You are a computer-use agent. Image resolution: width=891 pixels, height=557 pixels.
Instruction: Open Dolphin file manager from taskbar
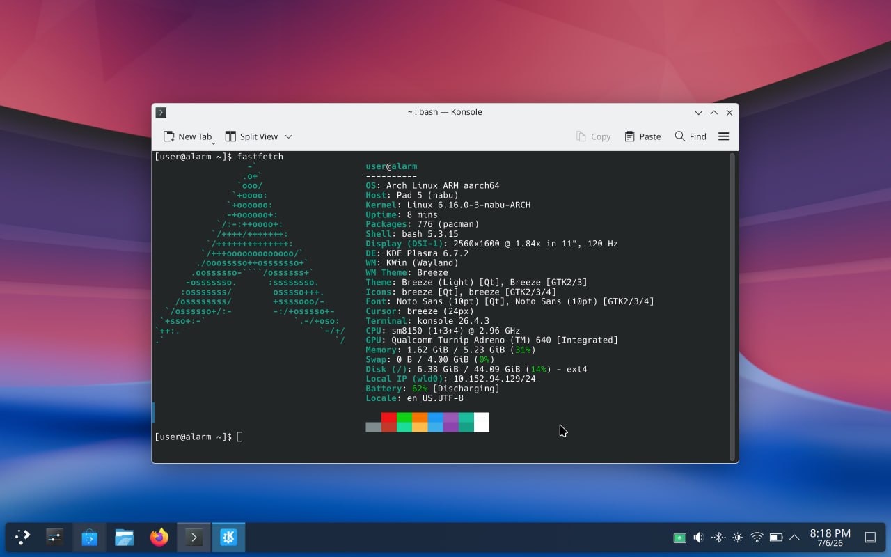[x=124, y=537]
